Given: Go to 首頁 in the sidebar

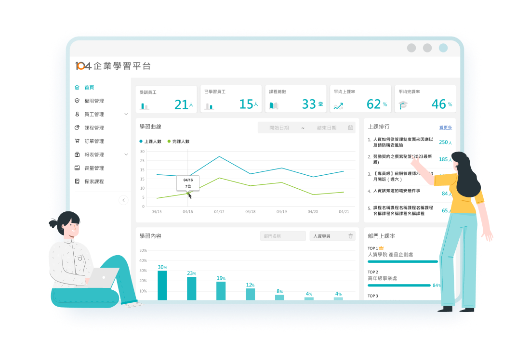Looking at the screenshot, I should tap(89, 88).
